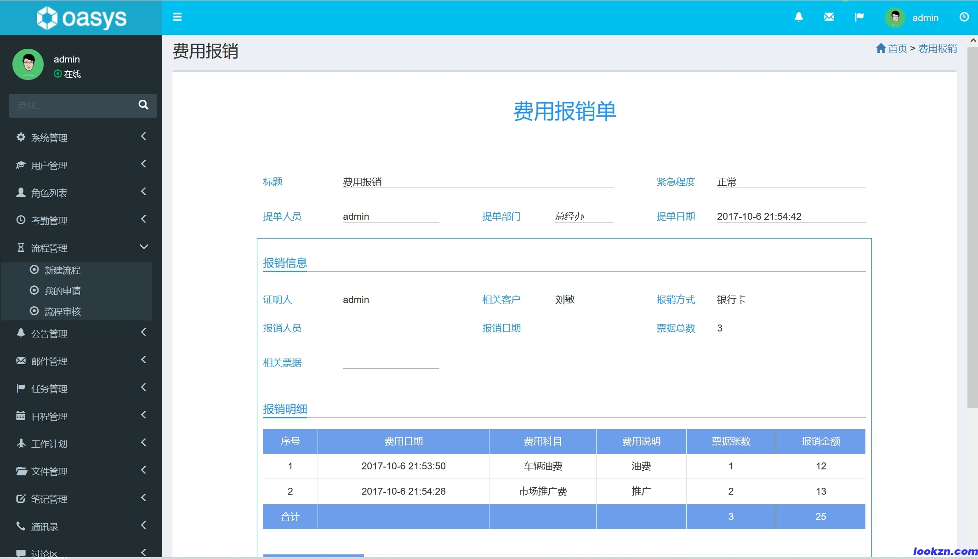Screen dimensions: 978x559
Task: Click the search magnifier icon
Action: (x=143, y=105)
